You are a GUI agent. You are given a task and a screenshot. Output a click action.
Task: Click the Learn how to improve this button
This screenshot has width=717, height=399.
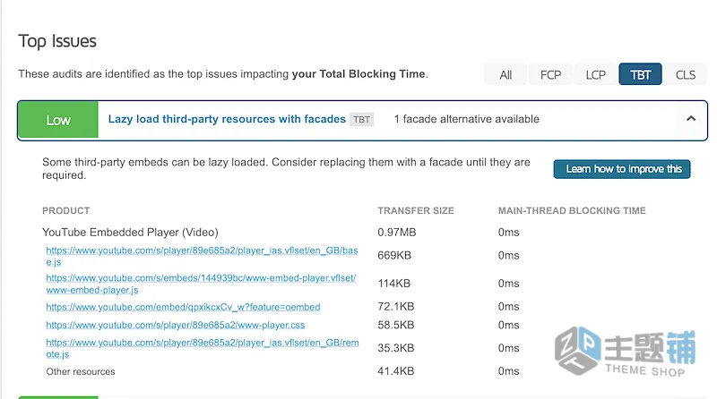pyautogui.click(x=622, y=169)
